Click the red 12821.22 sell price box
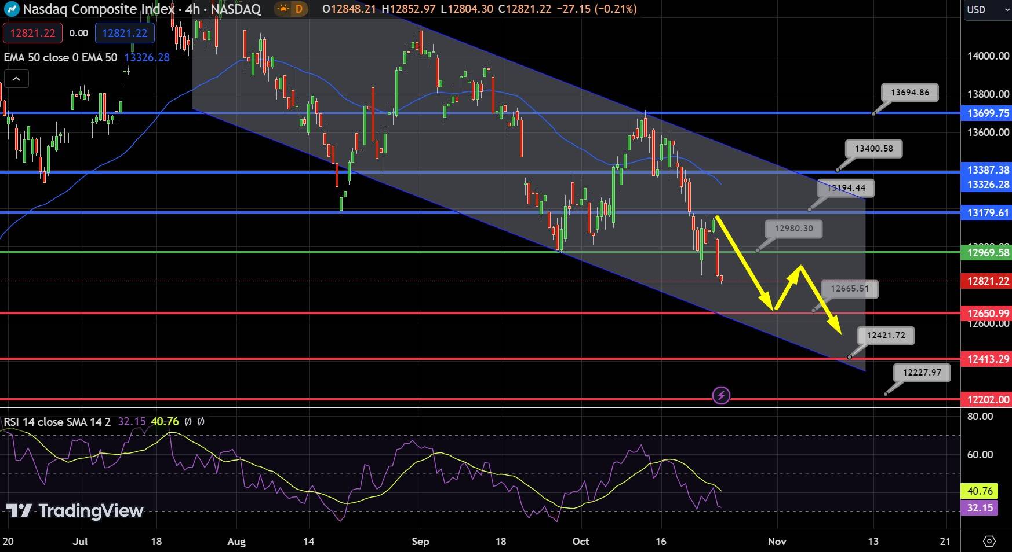This screenshot has height=552, width=1012. point(32,33)
